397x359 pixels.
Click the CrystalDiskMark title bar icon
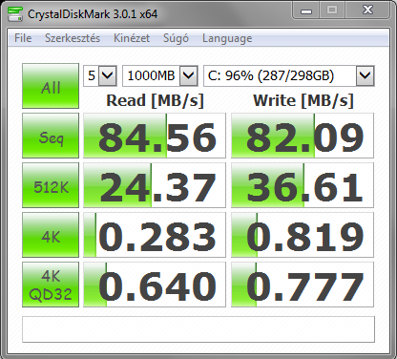tap(15, 14)
